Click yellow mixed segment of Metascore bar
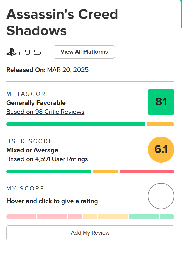Screen dimensions: 182x253 click(x=161, y=124)
